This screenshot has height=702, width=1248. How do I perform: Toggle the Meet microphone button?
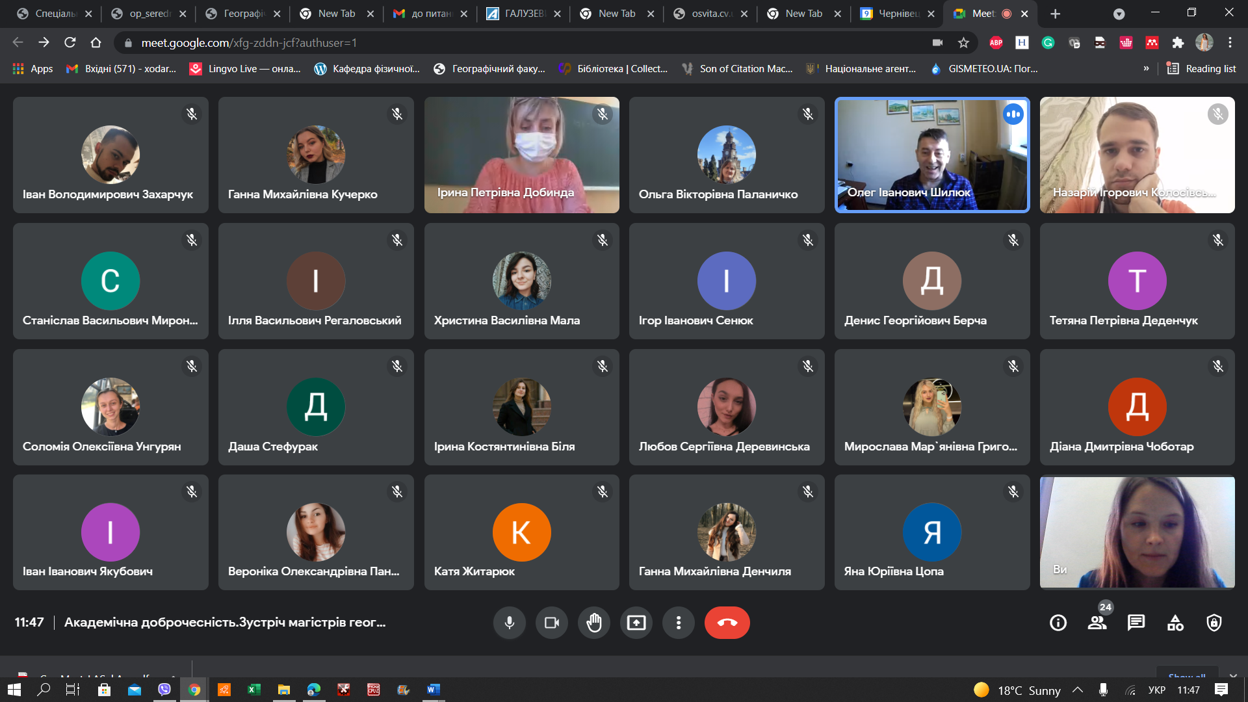[x=510, y=623]
